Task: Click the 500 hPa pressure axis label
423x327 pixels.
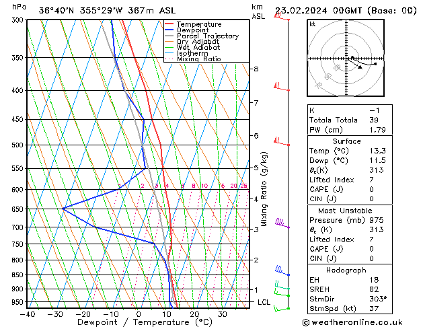Action: 17,145
